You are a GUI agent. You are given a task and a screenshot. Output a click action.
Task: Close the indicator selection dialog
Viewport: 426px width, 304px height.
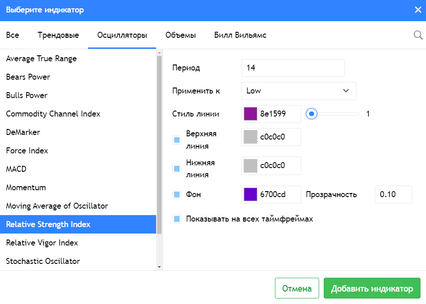(418, 10)
